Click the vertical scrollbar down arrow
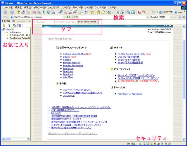This screenshot has height=146, width=187. pos(184,139)
